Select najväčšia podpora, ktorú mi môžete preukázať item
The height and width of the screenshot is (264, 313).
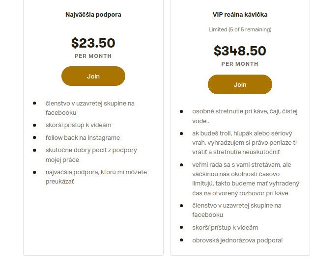tap(96, 177)
